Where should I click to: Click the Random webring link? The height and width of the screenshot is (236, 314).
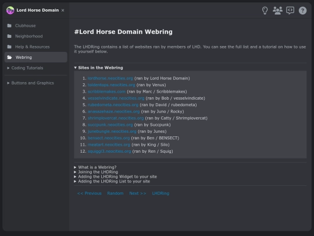pos(115,193)
